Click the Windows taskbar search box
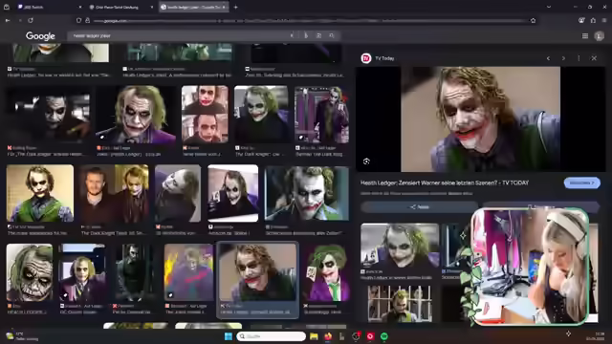612x344 pixels. 271,336
